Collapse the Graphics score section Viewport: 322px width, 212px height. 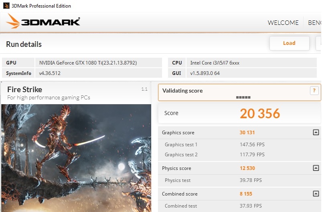[316, 132]
